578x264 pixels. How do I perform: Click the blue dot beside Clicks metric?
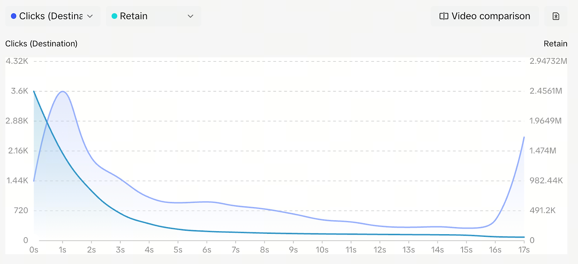(x=14, y=16)
